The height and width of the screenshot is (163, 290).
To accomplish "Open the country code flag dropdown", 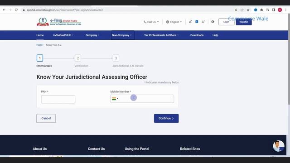I will pyautogui.click(x=115, y=99).
